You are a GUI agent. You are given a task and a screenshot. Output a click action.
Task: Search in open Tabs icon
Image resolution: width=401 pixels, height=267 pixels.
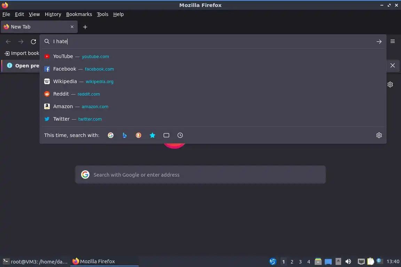tap(166, 135)
